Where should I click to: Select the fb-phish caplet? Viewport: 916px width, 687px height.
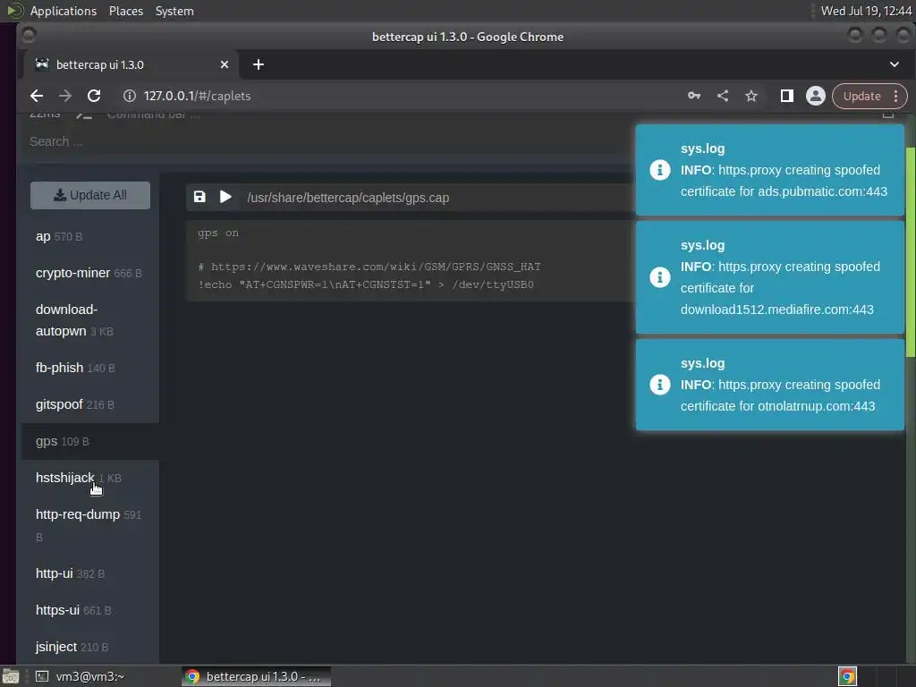(x=90, y=368)
